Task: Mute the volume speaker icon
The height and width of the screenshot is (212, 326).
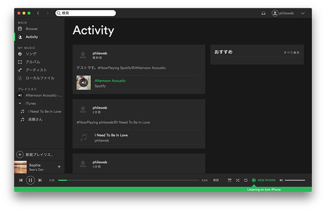Action: tap(281, 180)
